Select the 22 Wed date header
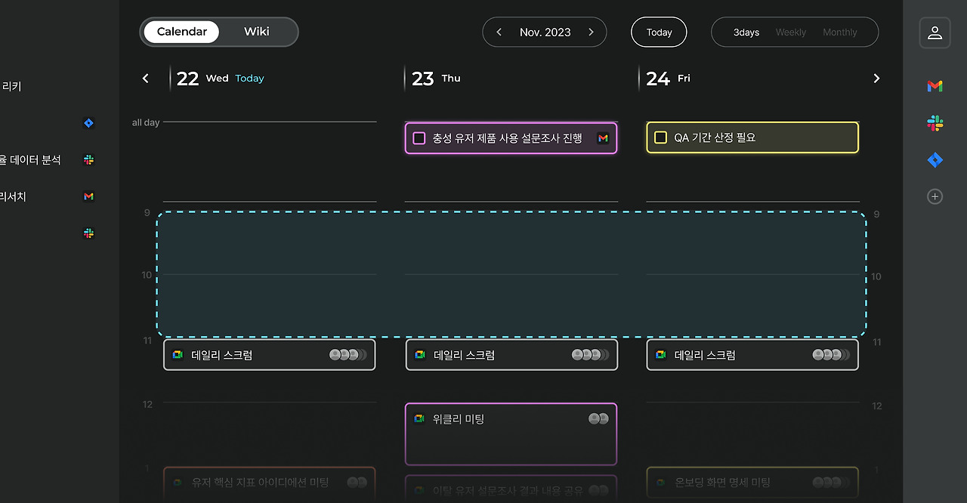The width and height of the screenshot is (967, 503). [220, 79]
